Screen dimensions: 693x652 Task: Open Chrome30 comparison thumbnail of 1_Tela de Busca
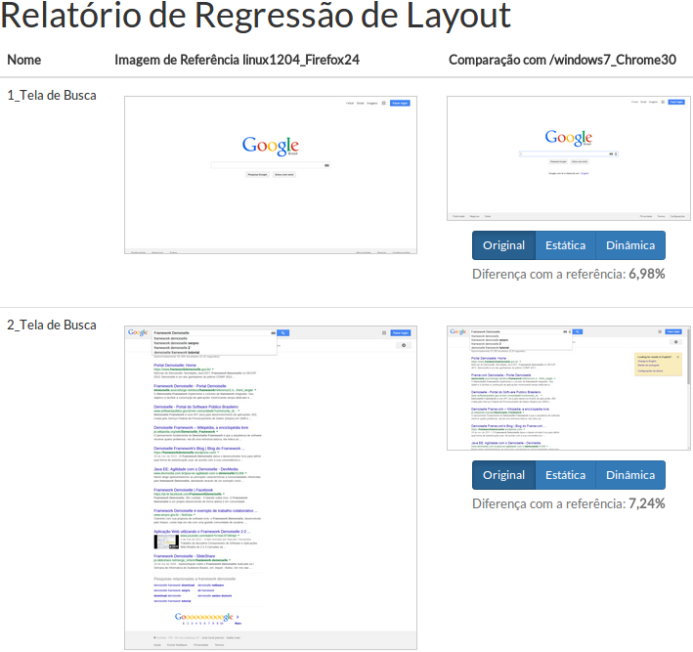[569, 158]
